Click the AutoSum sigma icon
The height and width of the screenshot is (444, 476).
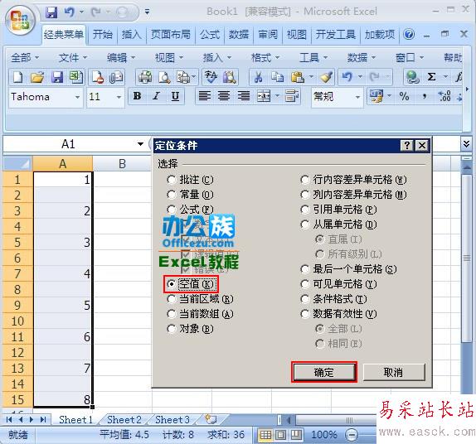coord(431,77)
